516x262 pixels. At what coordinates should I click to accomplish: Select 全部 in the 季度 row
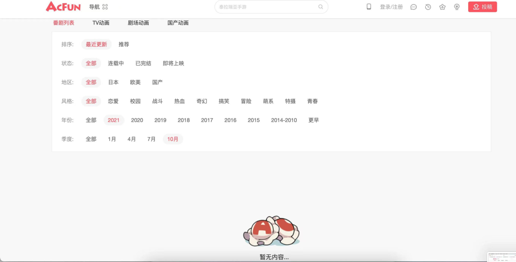coord(91,139)
